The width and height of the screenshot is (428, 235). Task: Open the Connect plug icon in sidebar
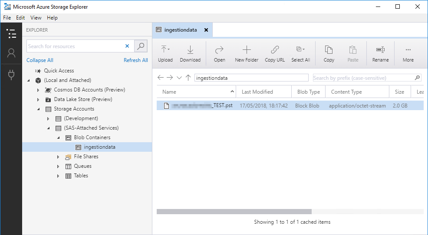coord(11,75)
